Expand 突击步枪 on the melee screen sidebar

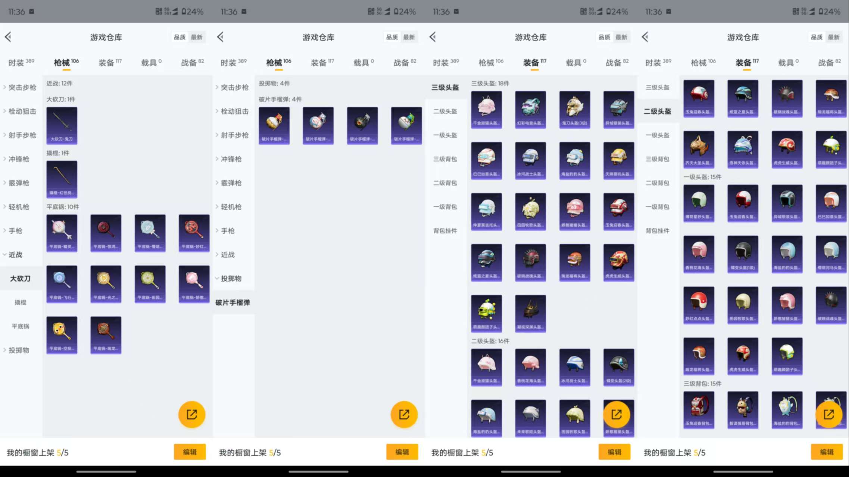[x=21, y=87]
